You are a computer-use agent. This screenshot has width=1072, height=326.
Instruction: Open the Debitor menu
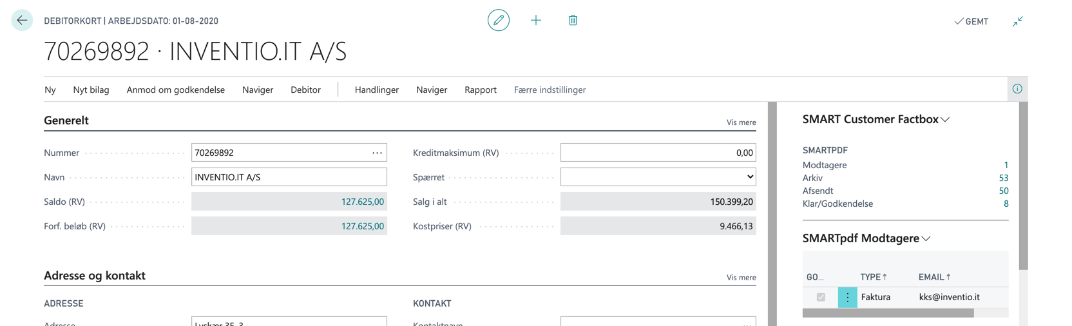coord(305,90)
